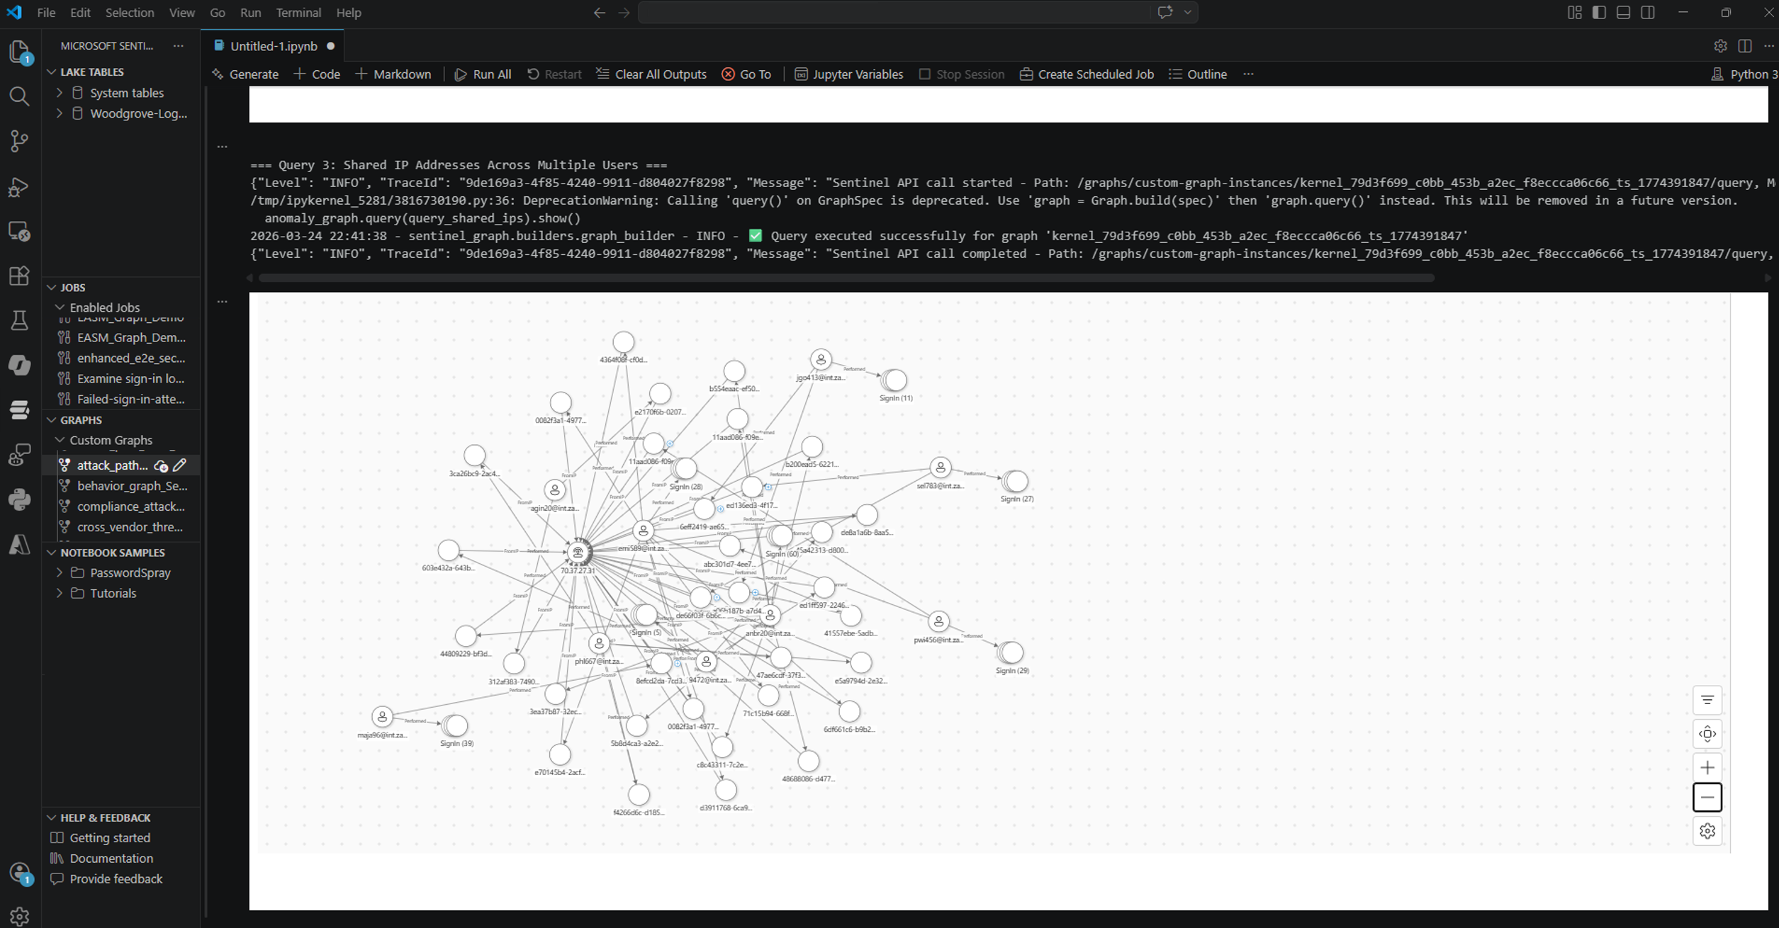Image resolution: width=1779 pixels, height=928 pixels.
Task: Expand the PasswordSpray notebook samples folder
Action: pyautogui.click(x=60, y=572)
